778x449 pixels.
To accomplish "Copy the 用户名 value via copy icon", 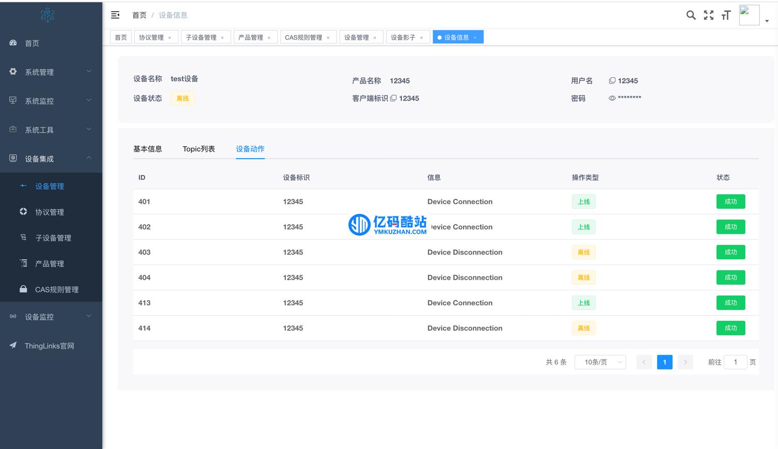I will click(612, 81).
